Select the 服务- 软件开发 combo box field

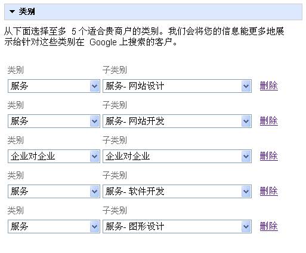[x=177, y=192]
